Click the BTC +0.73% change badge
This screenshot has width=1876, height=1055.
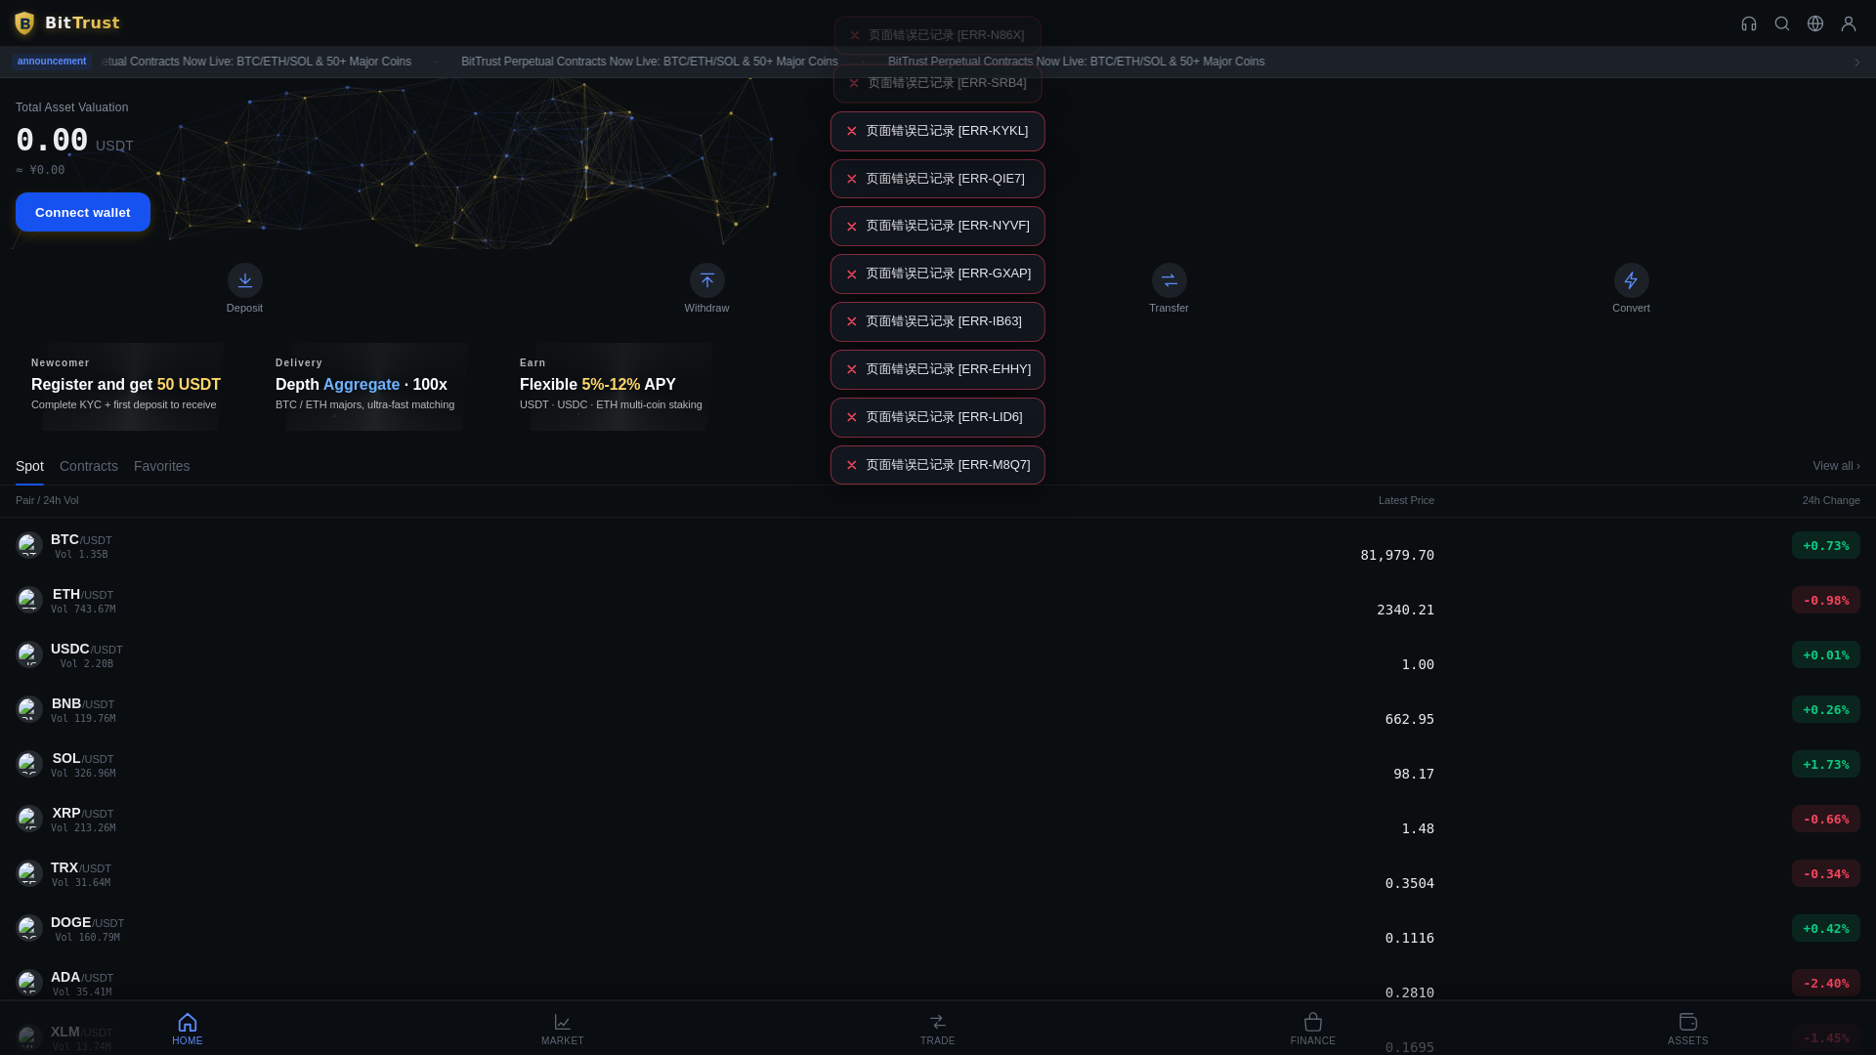[1826, 545]
